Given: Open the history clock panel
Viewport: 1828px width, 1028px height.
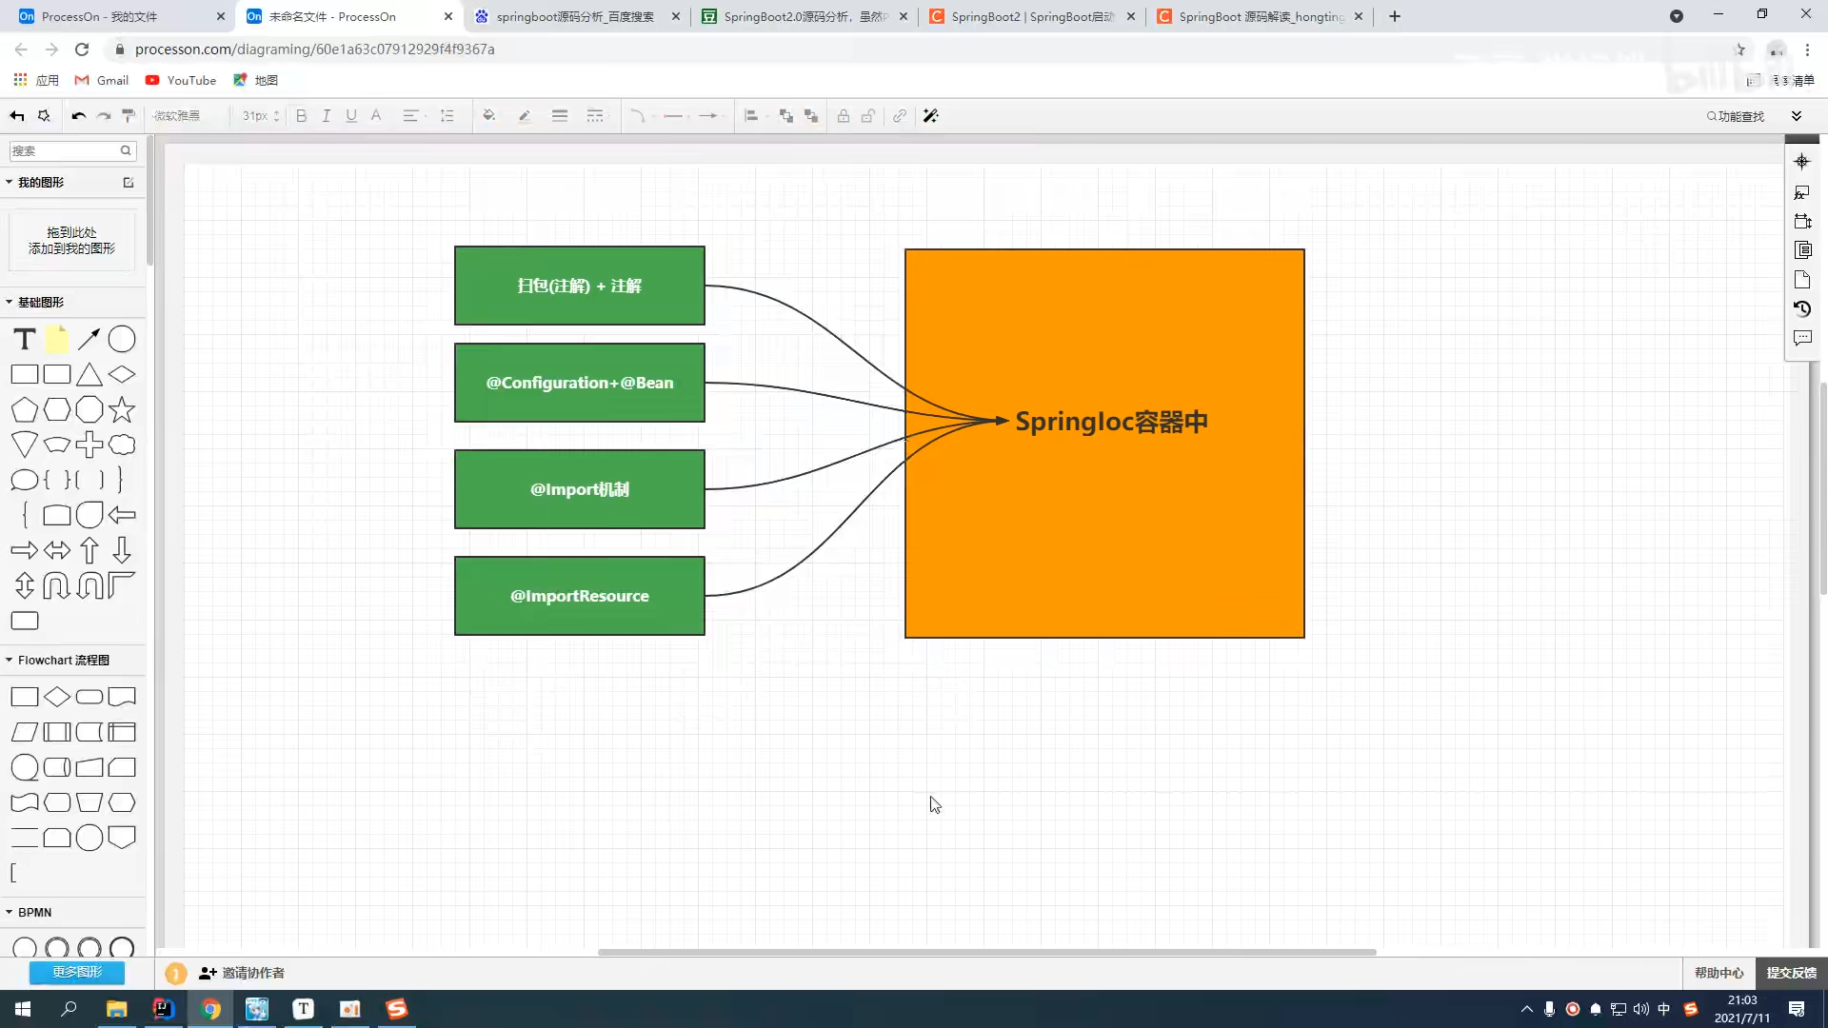Looking at the screenshot, I should coord(1801,309).
